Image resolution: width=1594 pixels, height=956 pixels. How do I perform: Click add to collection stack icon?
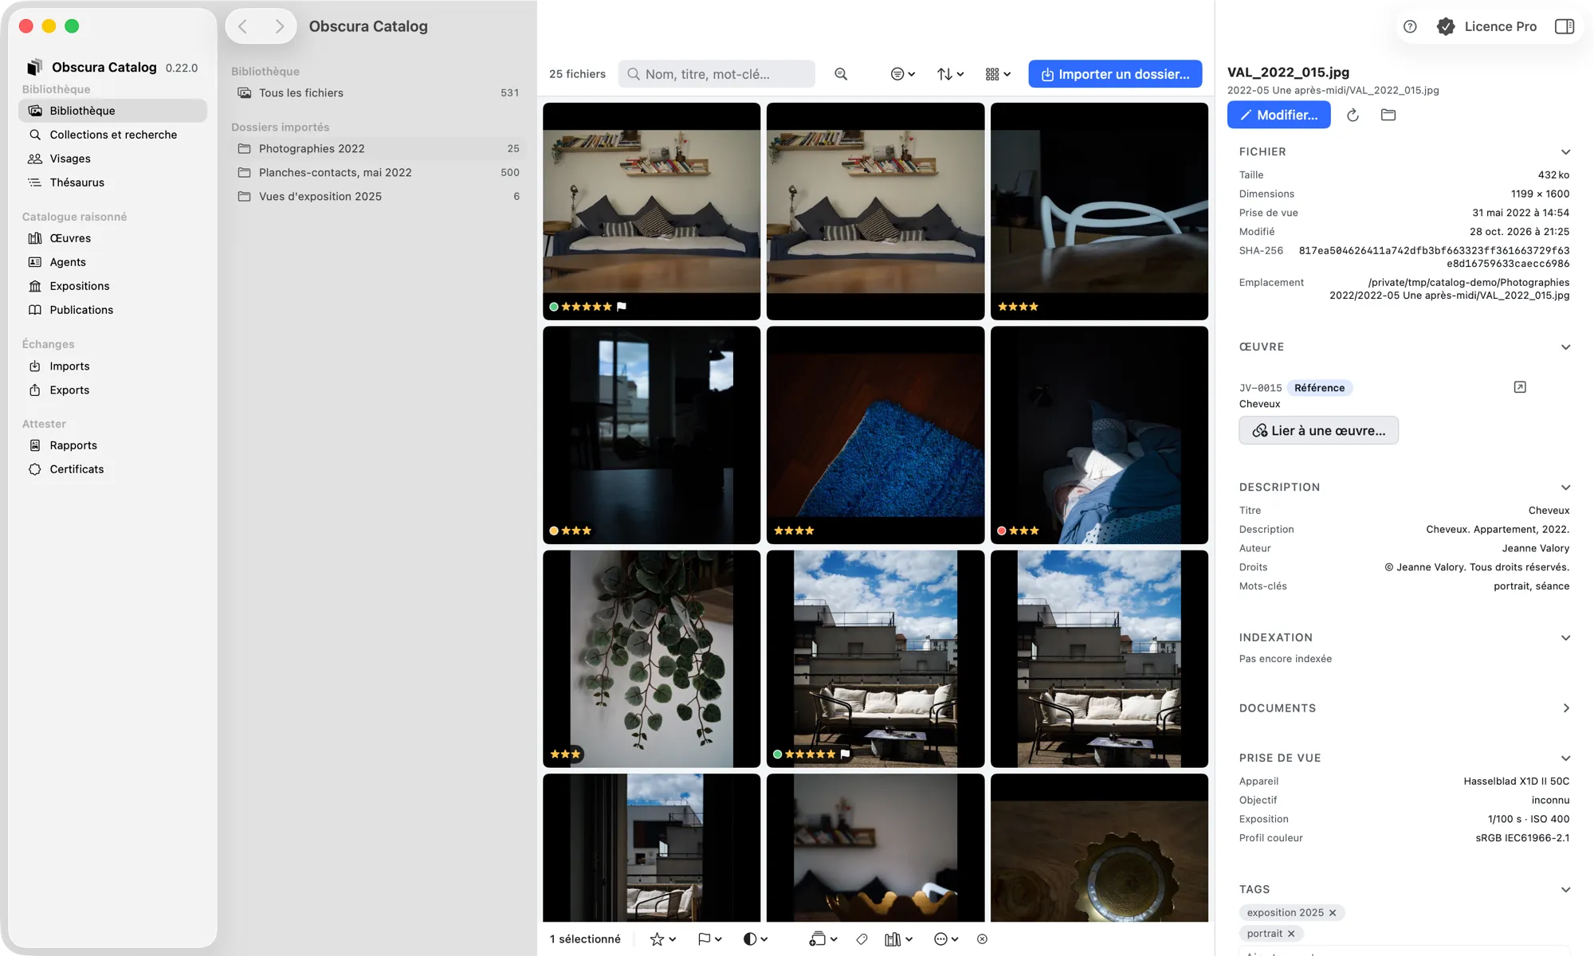point(823,939)
